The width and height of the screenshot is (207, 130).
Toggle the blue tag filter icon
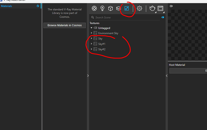pyautogui.click(x=163, y=17)
